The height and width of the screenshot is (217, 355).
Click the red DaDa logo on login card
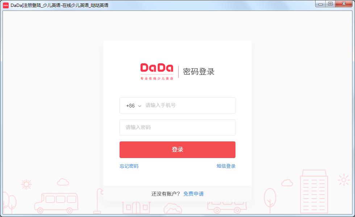[x=156, y=72]
